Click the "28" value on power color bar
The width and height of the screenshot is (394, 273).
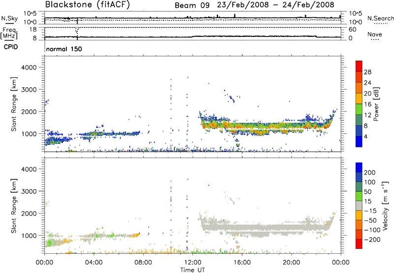pos(367,72)
